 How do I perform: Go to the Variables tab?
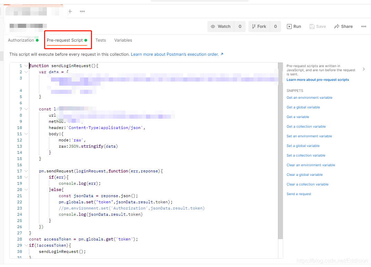point(123,40)
